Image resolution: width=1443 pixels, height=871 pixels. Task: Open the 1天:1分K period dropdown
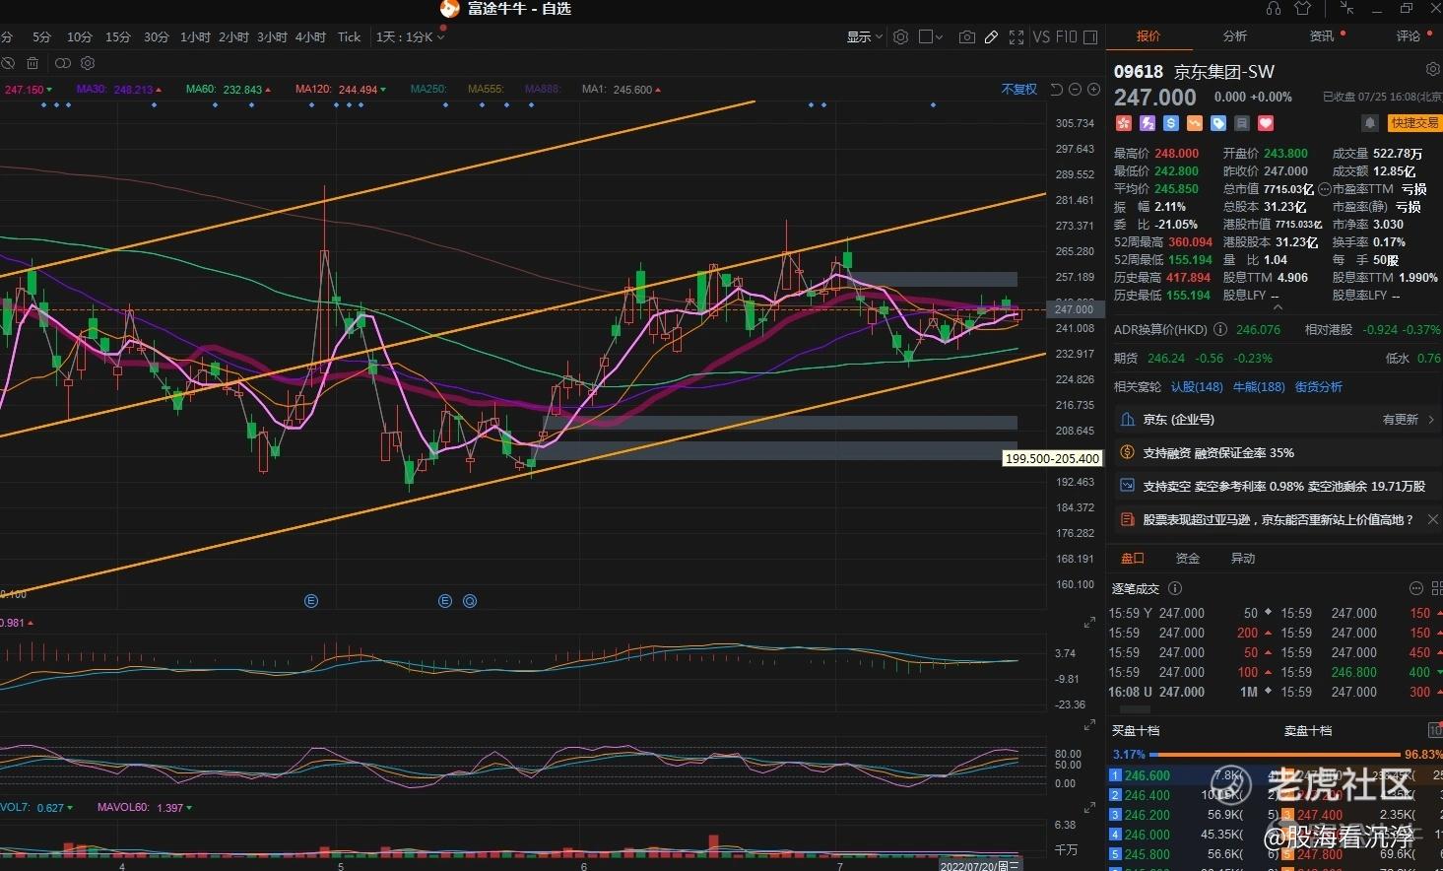pyautogui.click(x=410, y=36)
